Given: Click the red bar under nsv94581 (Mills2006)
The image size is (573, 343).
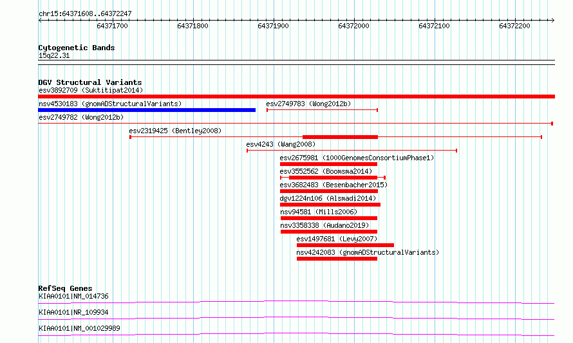Looking at the screenshot, I should pos(329,218).
